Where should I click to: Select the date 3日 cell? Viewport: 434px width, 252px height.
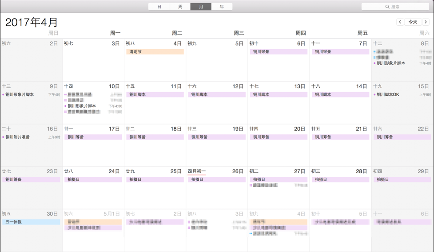(x=93, y=60)
